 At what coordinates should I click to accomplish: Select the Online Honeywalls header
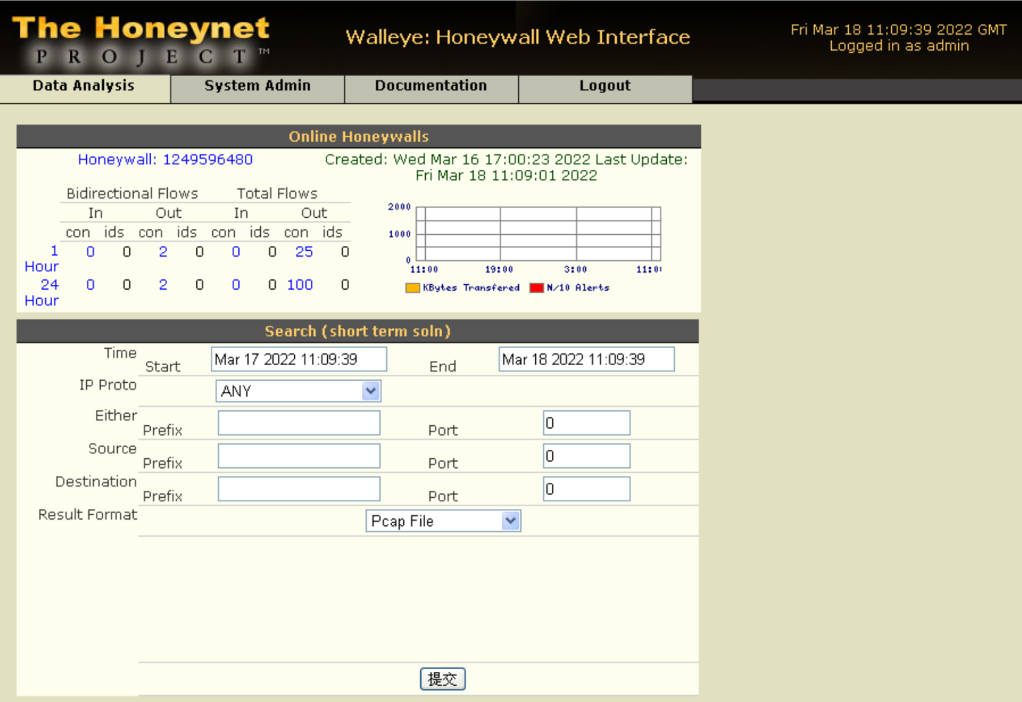[x=359, y=136]
